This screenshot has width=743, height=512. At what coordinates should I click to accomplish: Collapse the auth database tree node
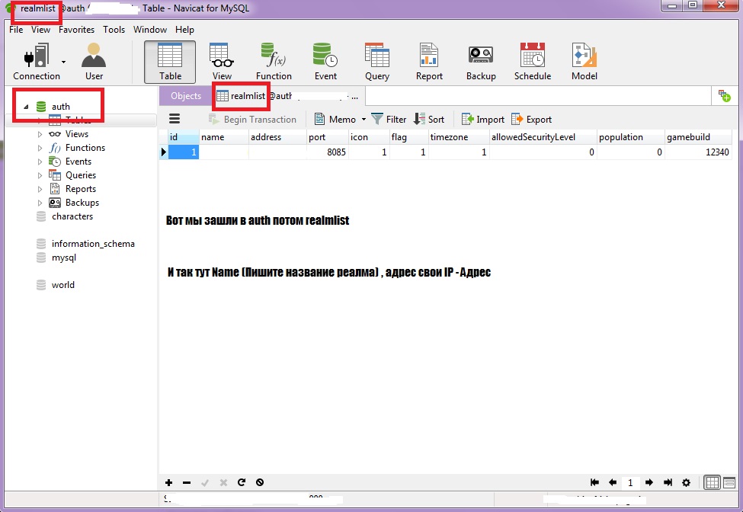[x=26, y=107]
